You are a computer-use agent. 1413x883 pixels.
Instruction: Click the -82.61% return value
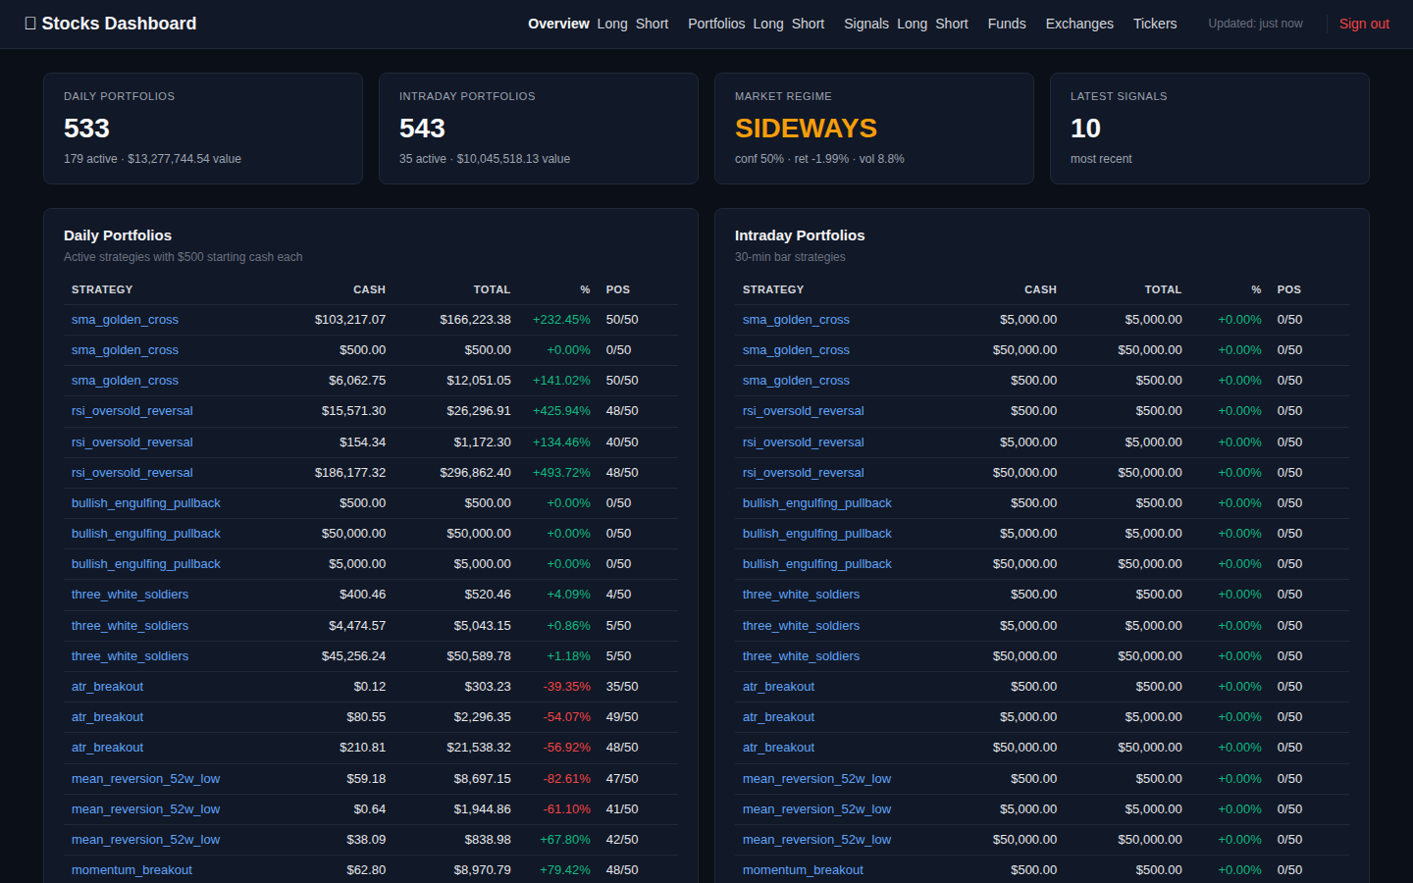[x=567, y=779]
